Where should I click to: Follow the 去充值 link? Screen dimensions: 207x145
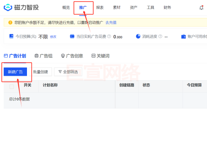pos(111,22)
